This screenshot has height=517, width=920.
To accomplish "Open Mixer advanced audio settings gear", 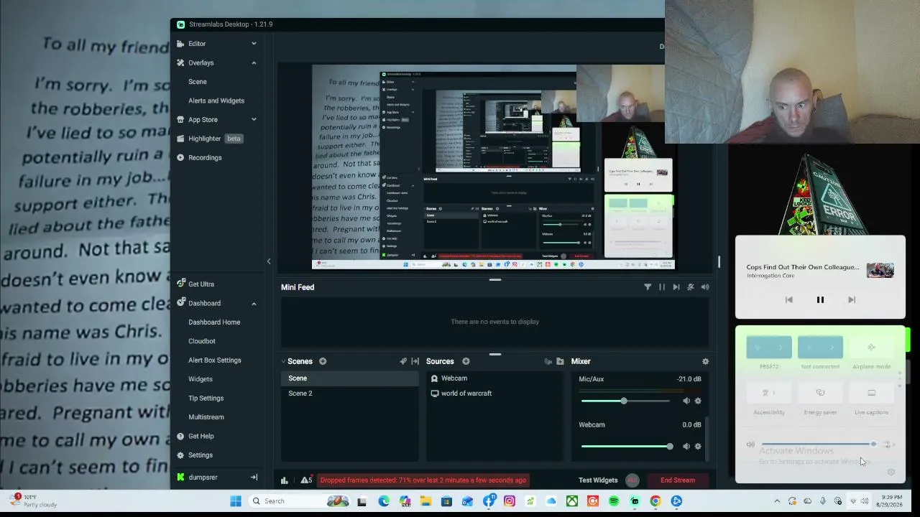I will 705,361.
